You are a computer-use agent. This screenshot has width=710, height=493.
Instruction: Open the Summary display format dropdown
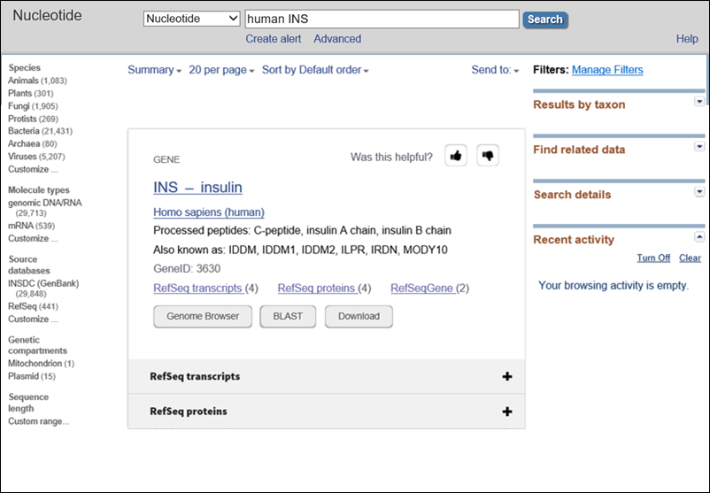click(x=154, y=70)
